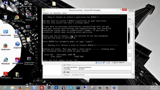Screen dimensions: 160x90
Task: Select the Camtasia Studio desktop shortcut
Action: tap(26, 4)
